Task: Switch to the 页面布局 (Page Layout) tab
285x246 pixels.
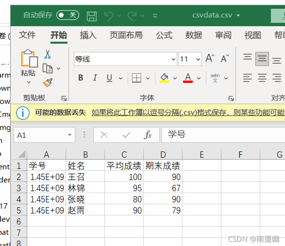Action: click(x=126, y=35)
